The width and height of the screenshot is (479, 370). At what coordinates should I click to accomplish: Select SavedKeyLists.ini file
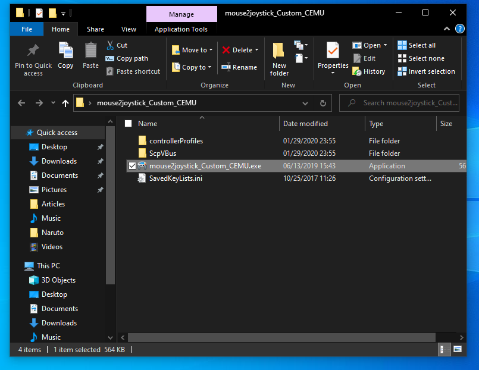coord(176,178)
